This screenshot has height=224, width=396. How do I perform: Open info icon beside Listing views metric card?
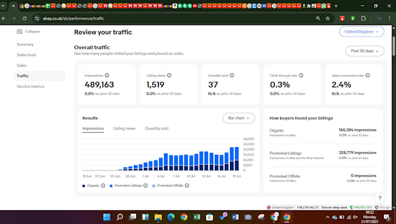click(x=169, y=76)
